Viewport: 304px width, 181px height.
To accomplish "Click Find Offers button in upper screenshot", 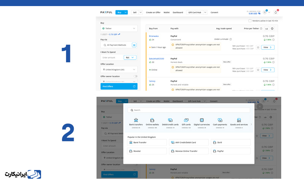I will coord(119,87).
